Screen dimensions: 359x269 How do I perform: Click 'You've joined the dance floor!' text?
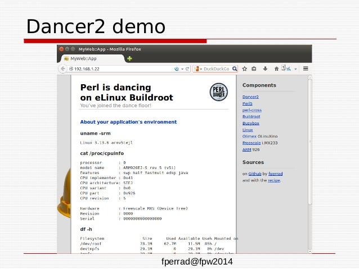click(115, 106)
